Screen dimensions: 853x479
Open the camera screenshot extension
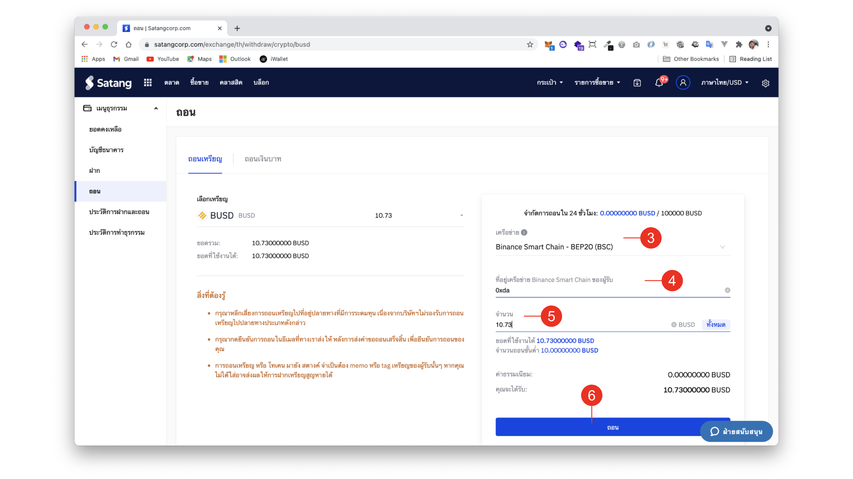636,44
